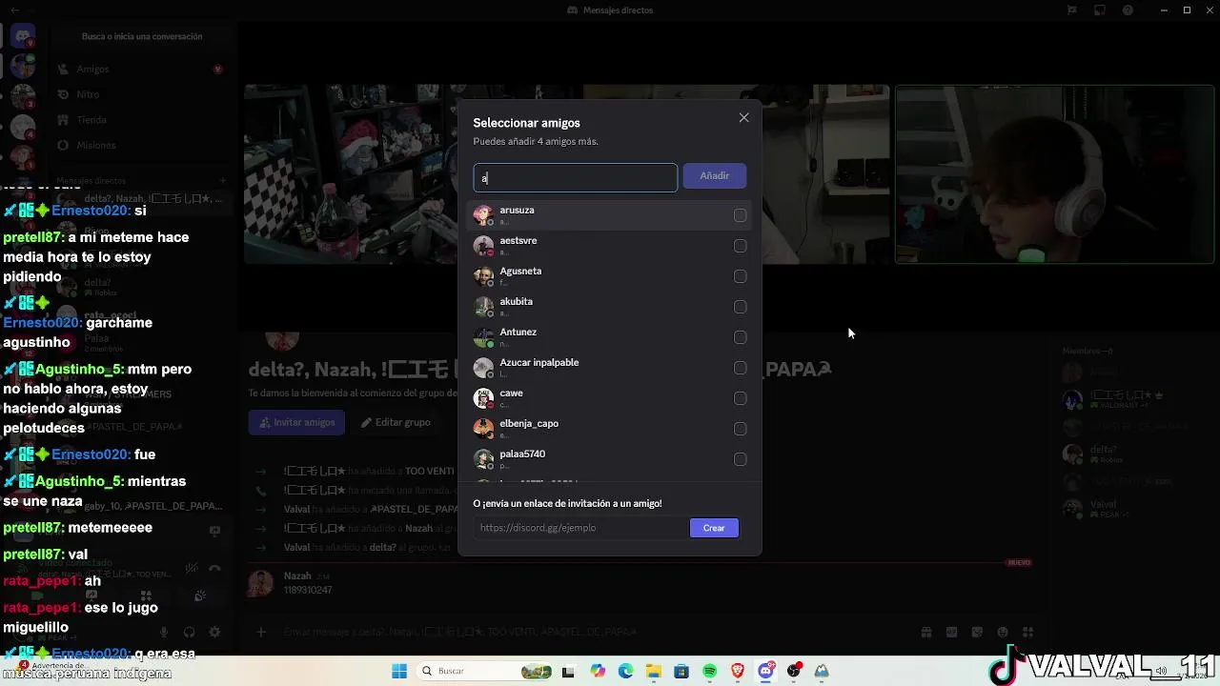1220x686 pixels.
Task: Click palaa5740's avatar
Action: (483, 459)
